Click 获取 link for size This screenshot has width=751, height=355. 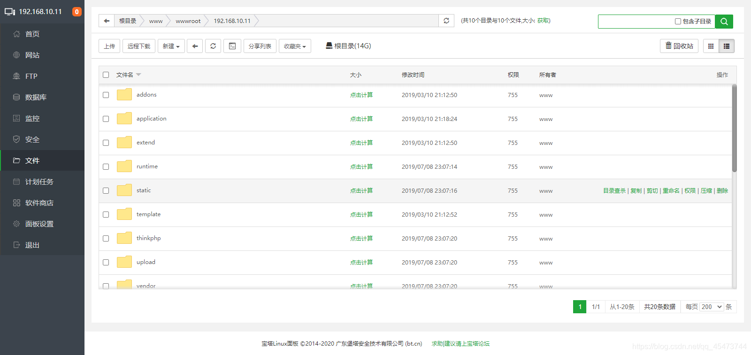pyautogui.click(x=543, y=21)
